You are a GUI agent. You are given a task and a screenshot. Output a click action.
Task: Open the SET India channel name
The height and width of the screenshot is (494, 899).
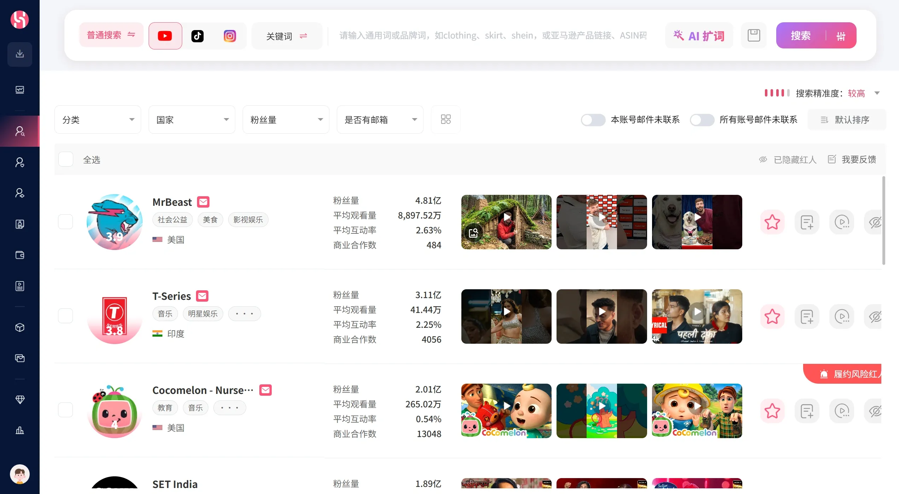click(175, 484)
